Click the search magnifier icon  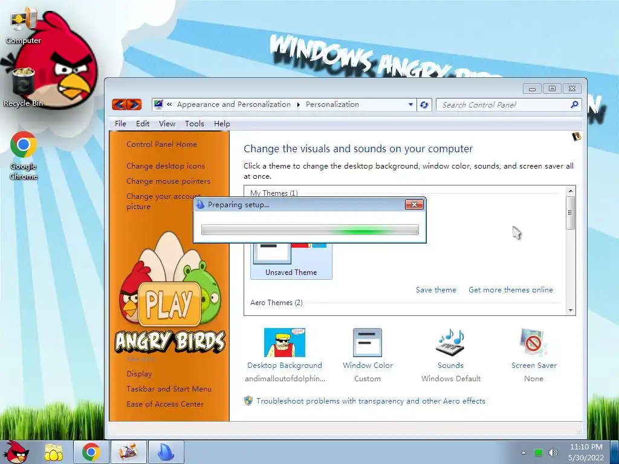pos(574,105)
